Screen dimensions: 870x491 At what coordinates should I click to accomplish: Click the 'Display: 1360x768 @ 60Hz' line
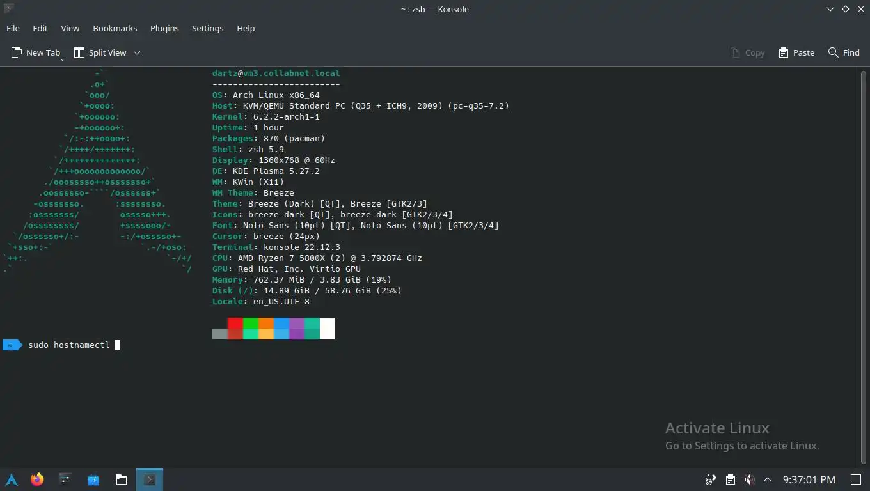click(274, 160)
